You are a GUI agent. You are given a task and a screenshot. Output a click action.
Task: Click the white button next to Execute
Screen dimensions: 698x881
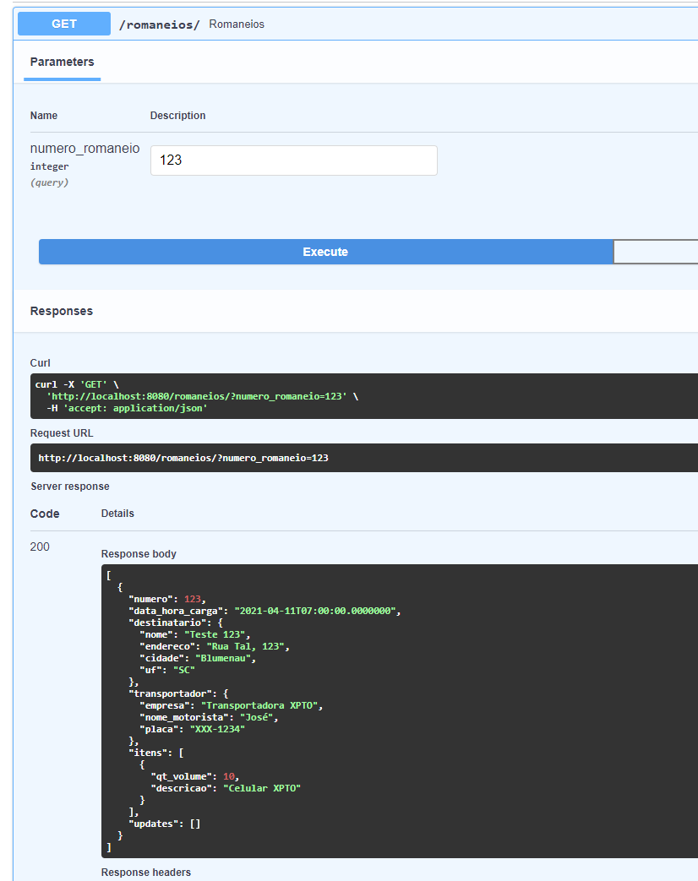coord(655,252)
